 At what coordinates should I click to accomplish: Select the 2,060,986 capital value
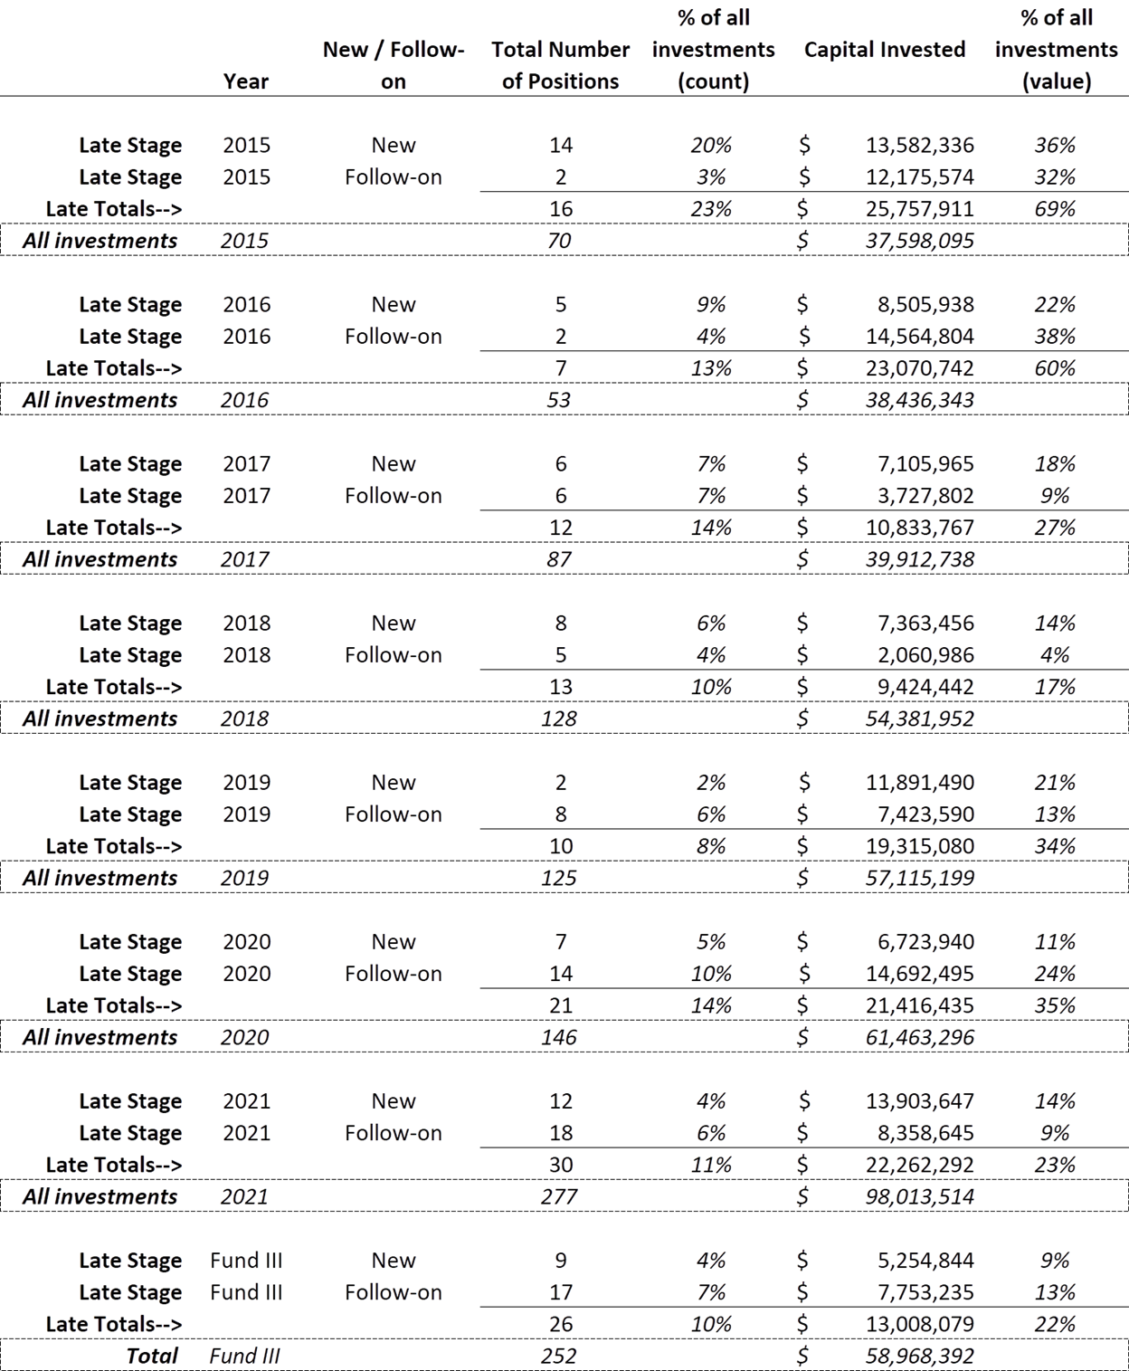pos(926,655)
